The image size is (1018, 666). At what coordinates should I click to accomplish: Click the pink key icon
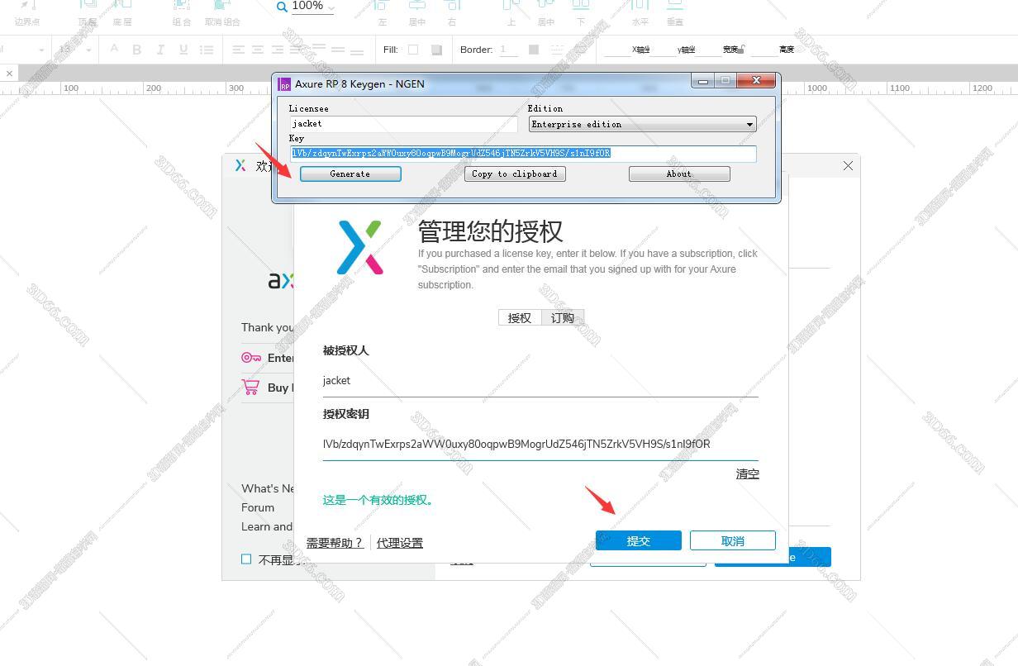[250, 358]
